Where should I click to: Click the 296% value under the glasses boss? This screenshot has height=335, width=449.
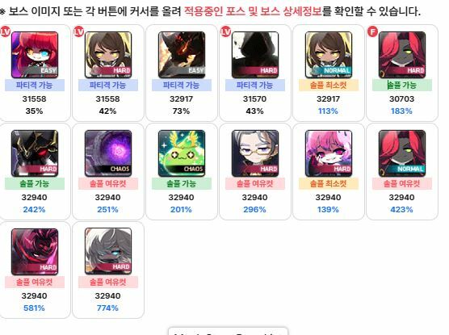pos(255,210)
